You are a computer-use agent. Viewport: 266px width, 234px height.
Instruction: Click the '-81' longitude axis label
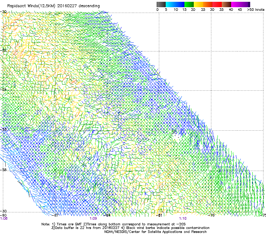click(159, 215)
